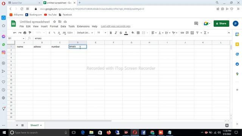Open the Edit menu
This screenshot has width=242, height=136.
tap(28, 26)
